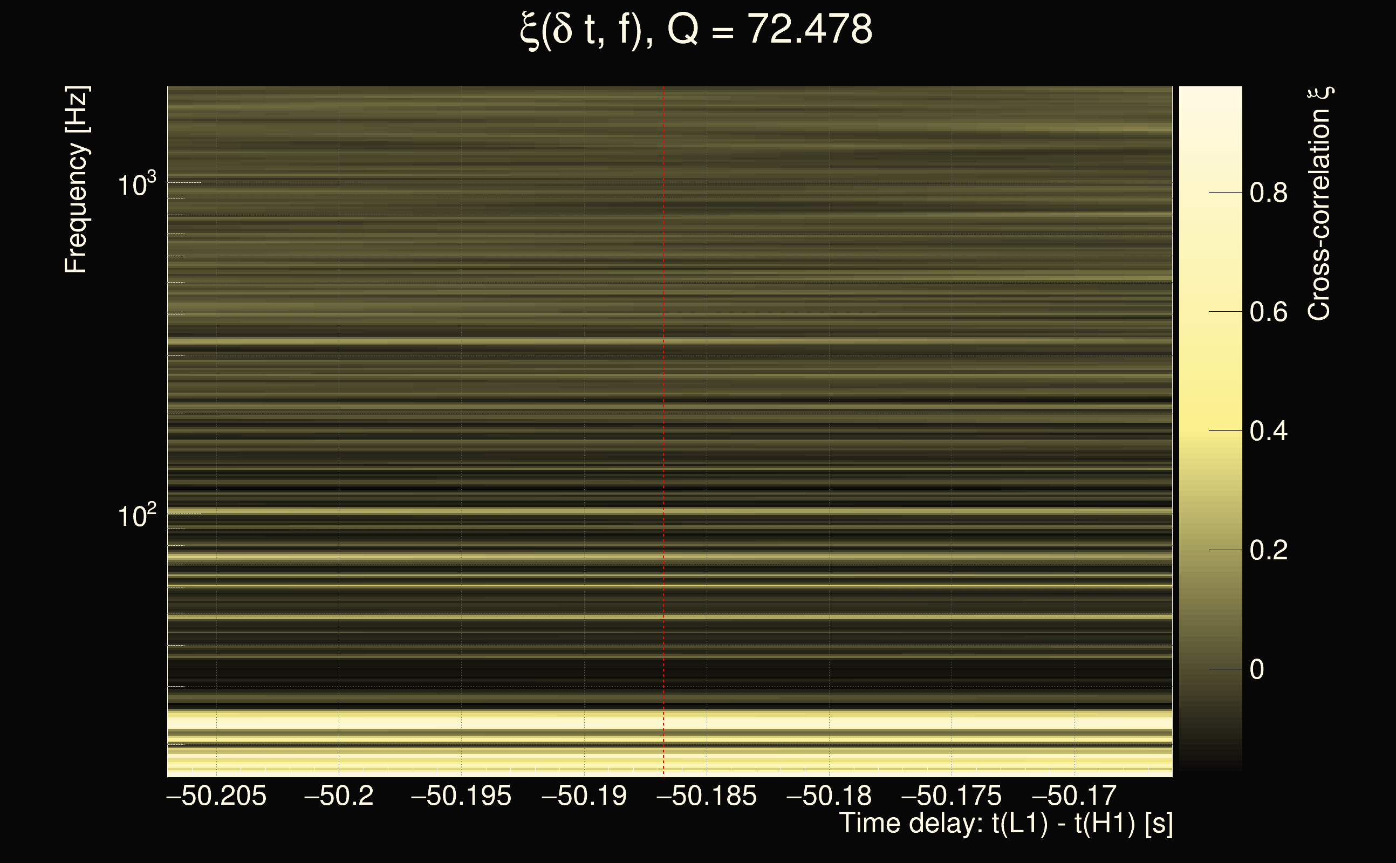Click the -50.2 time delay tick label
This screenshot has height=863, width=1396.
pyautogui.click(x=339, y=796)
